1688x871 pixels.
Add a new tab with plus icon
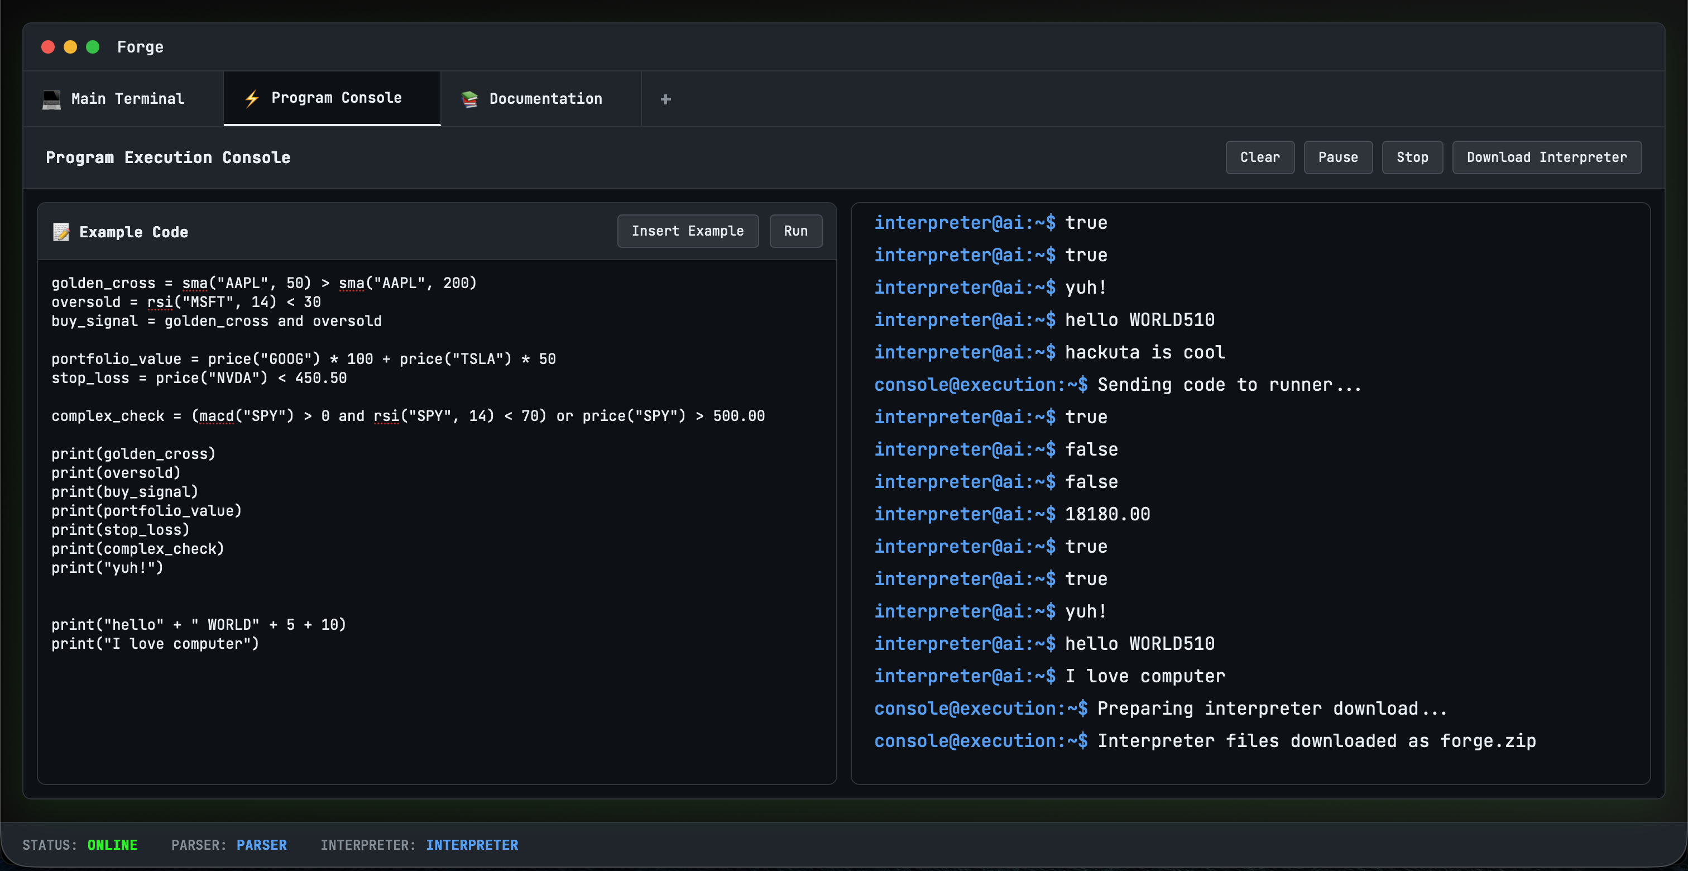coord(665,99)
